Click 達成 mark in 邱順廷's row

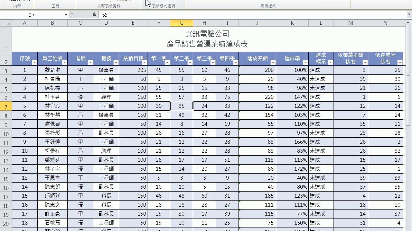tap(321, 196)
